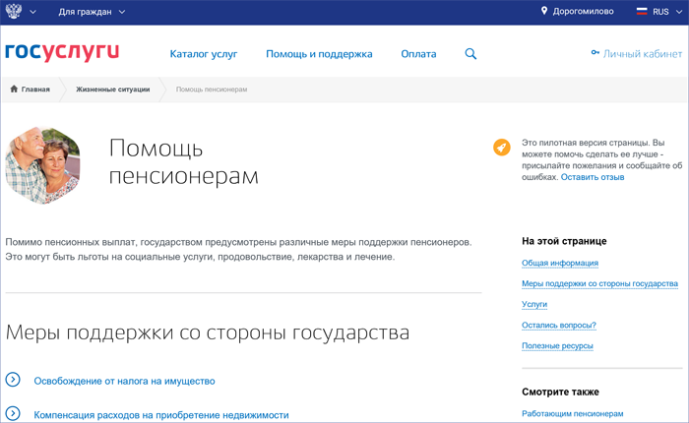Screen dimensions: 689x423
Task: Expand arrow icon for "Освобождение от налога на имущество"
Action: tap(13, 379)
